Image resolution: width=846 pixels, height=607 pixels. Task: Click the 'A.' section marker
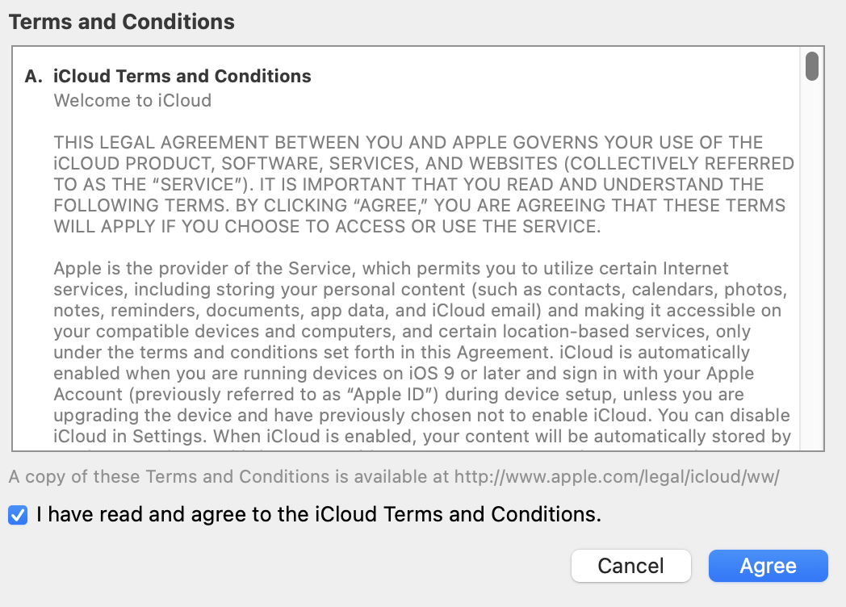click(33, 77)
